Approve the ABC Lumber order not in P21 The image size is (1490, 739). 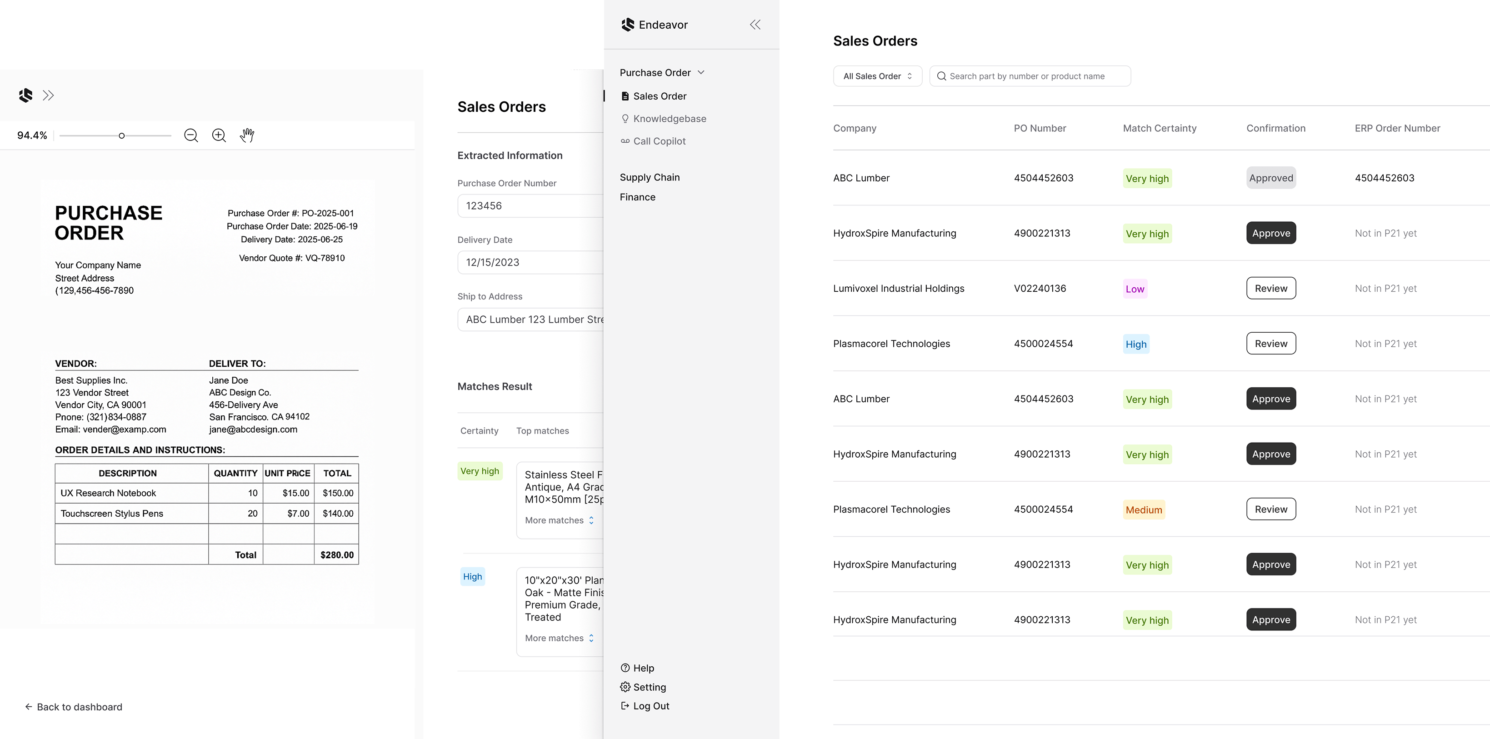click(1271, 399)
